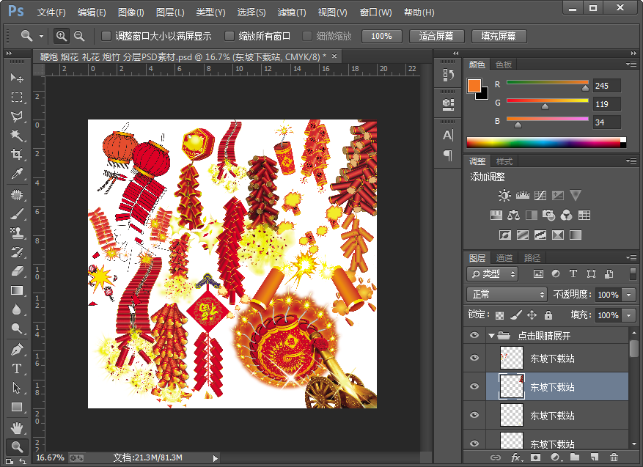The height and width of the screenshot is (467, 643).
Task: Select the Crop tool
Action: pyautogui.click(x=16, y=155)
